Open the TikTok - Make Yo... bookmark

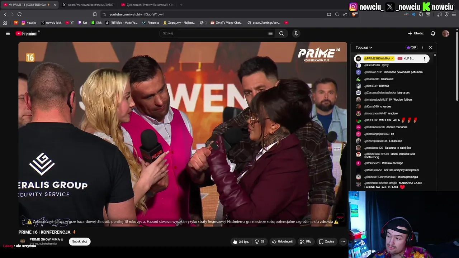122,23
